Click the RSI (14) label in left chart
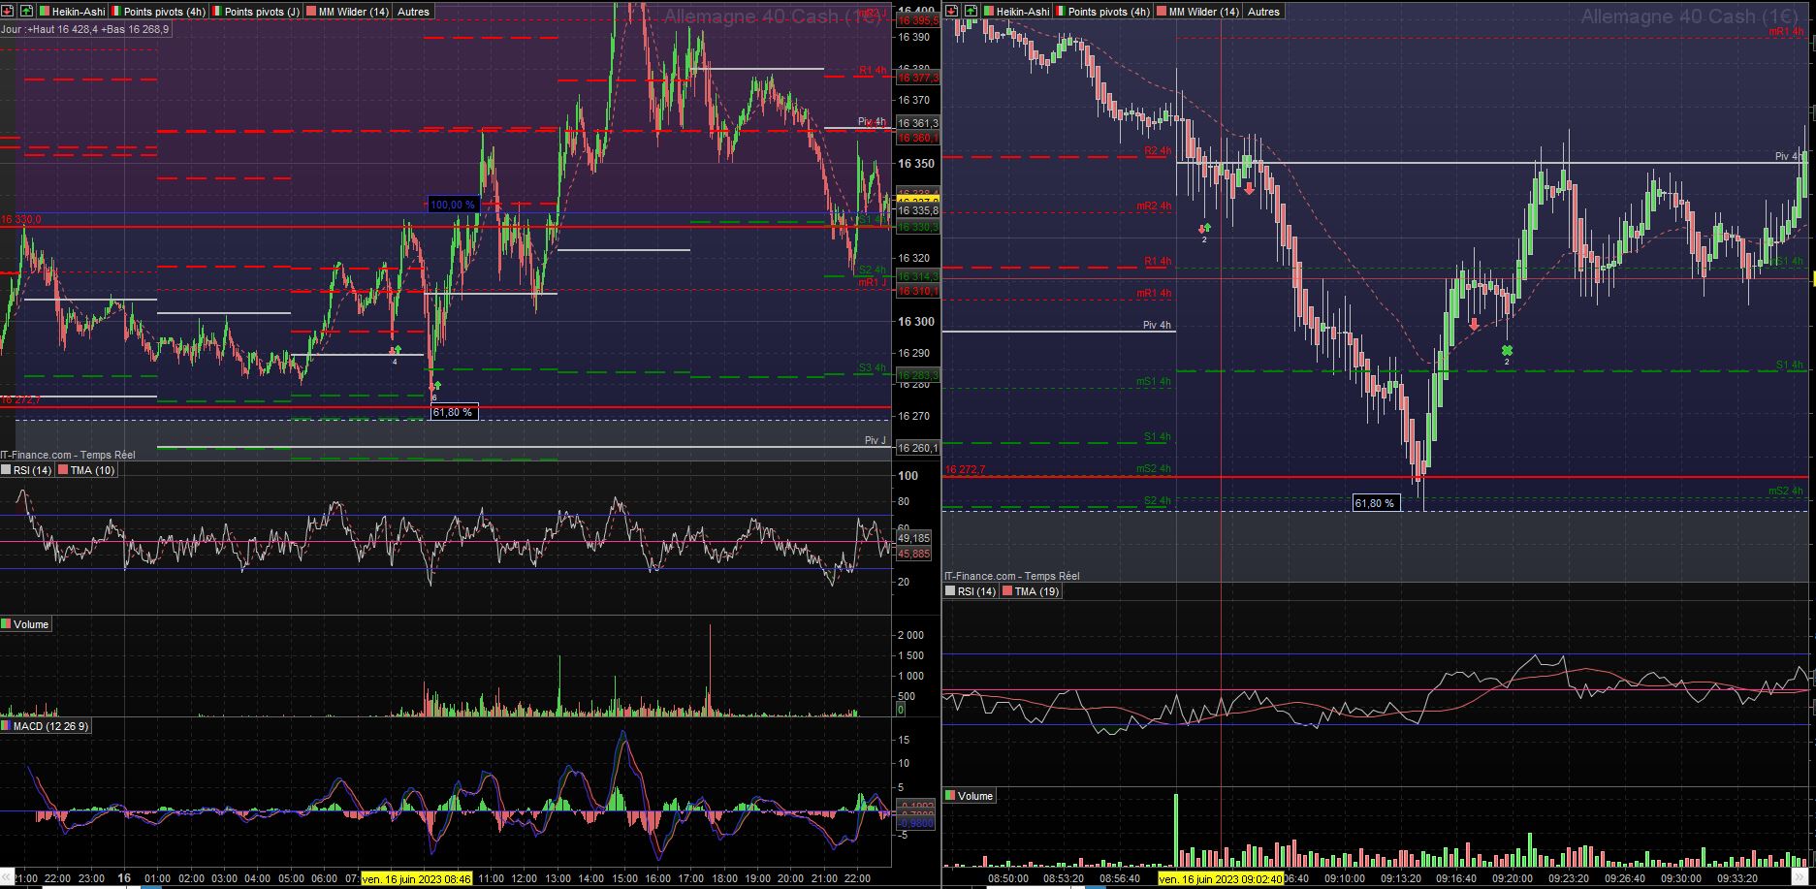 coord(27,470)
